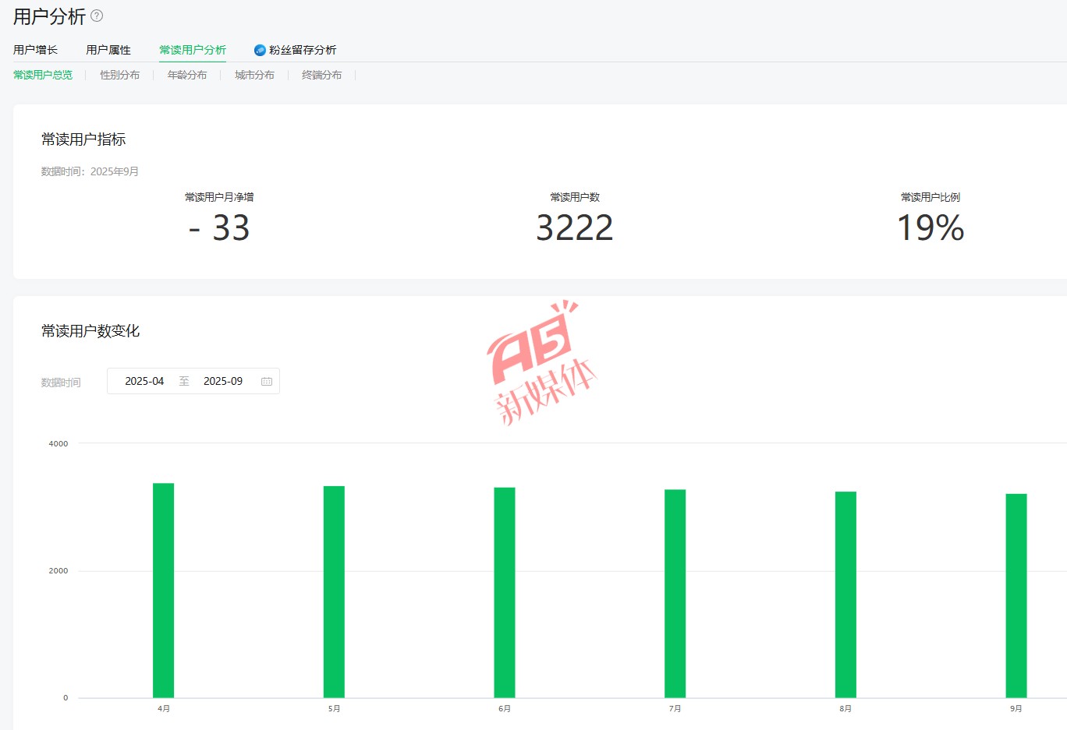This screenshot has width=1067, height=730.
Task: Select the 5月 bar in the chart
Action: tap(334, 592)
